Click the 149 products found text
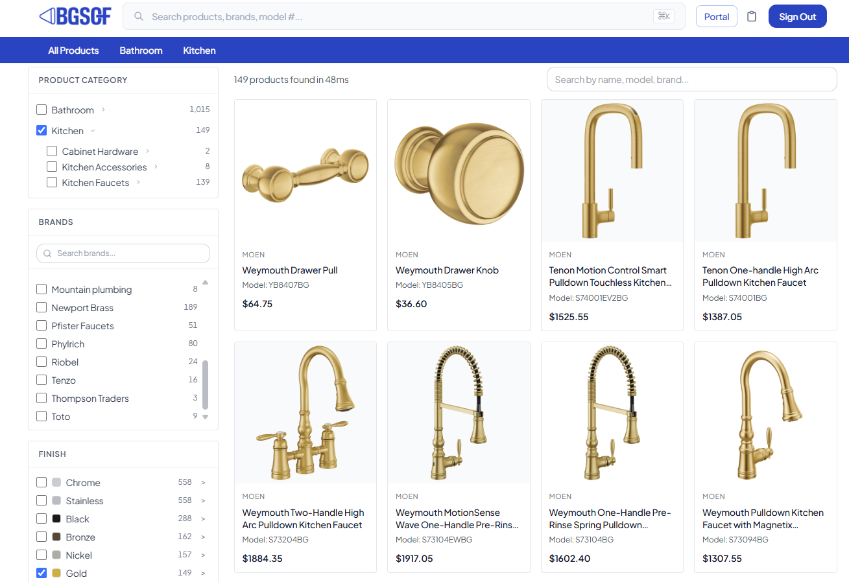This screenshot has width=849, height=582. coord(291,80)
